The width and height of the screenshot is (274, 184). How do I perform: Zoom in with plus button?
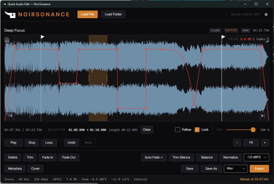[265, 143]
